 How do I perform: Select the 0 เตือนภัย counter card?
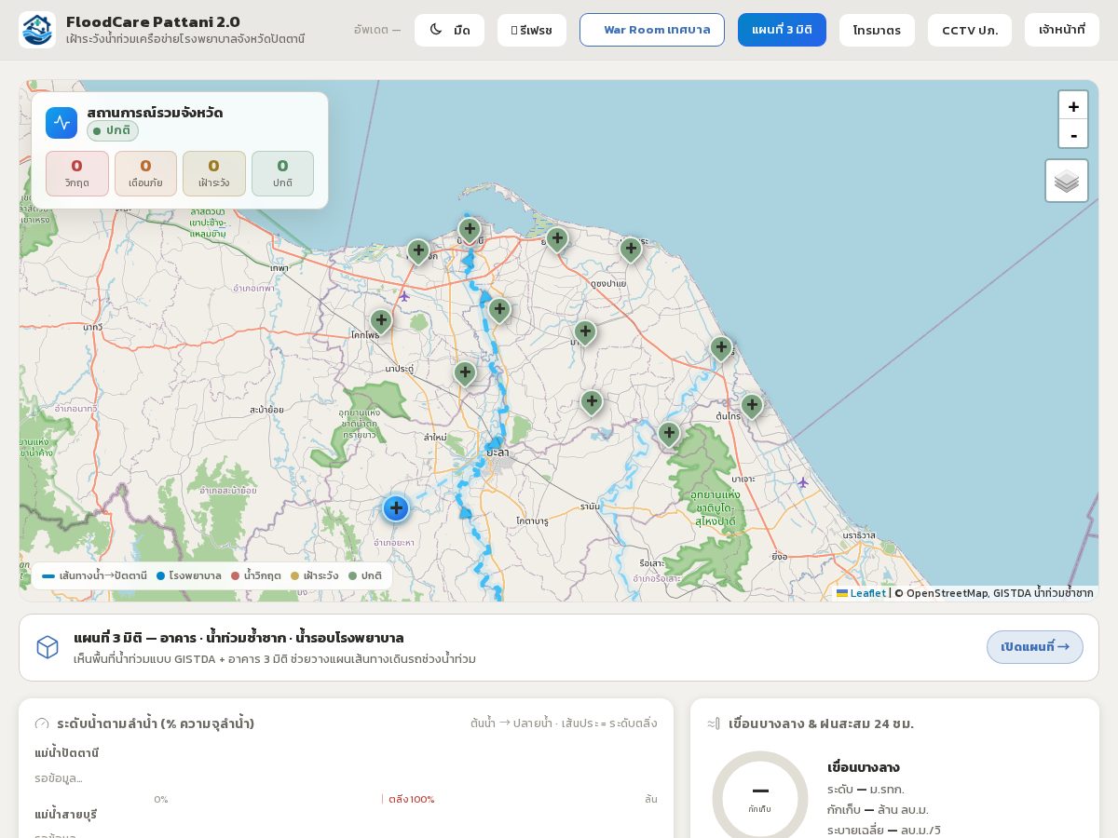145,173
